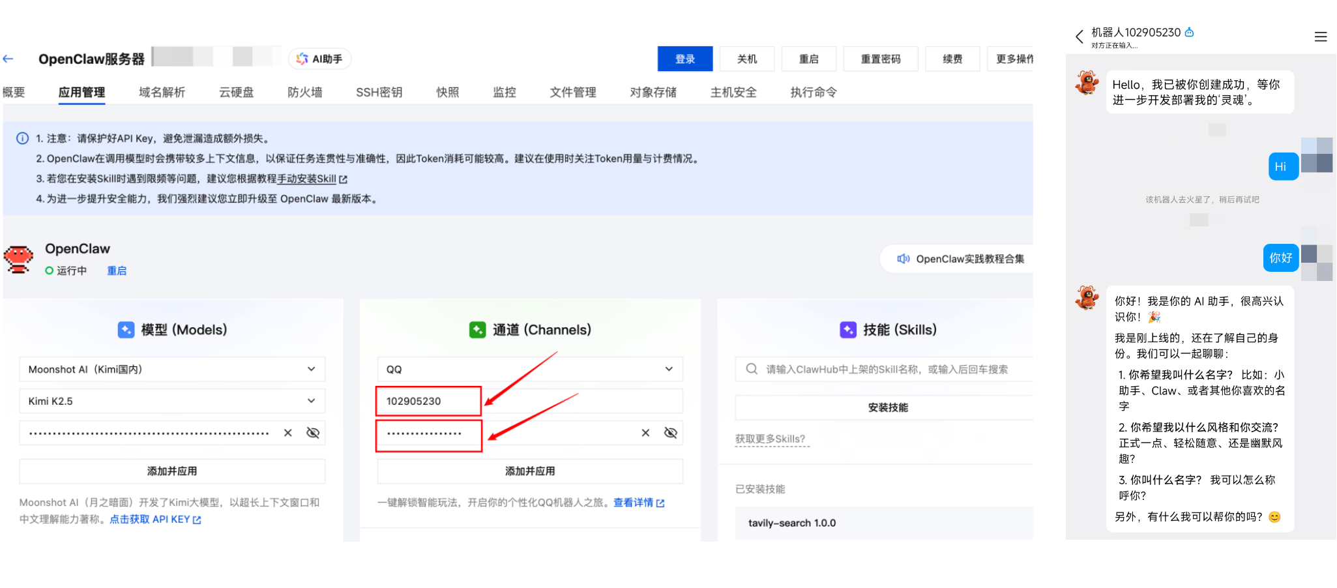Viewport: 1337px width, 588px height.
Task: Click 添加并应用 under Channels
Action: 530,471
